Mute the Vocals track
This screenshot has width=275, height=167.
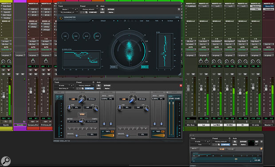(x=23, y=74)
